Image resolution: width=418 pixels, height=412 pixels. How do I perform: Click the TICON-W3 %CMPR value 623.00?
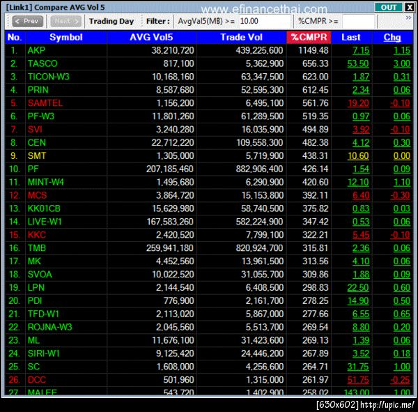tap(315, 77)
